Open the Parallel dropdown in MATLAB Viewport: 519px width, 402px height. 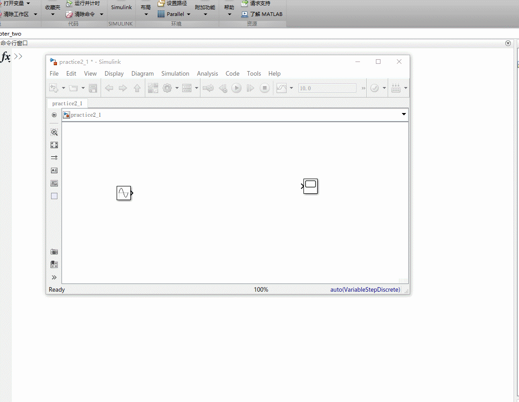[x=174, y=14]
